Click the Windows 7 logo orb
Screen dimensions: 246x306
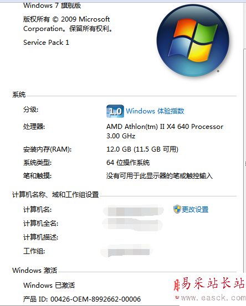coord(193,40)
